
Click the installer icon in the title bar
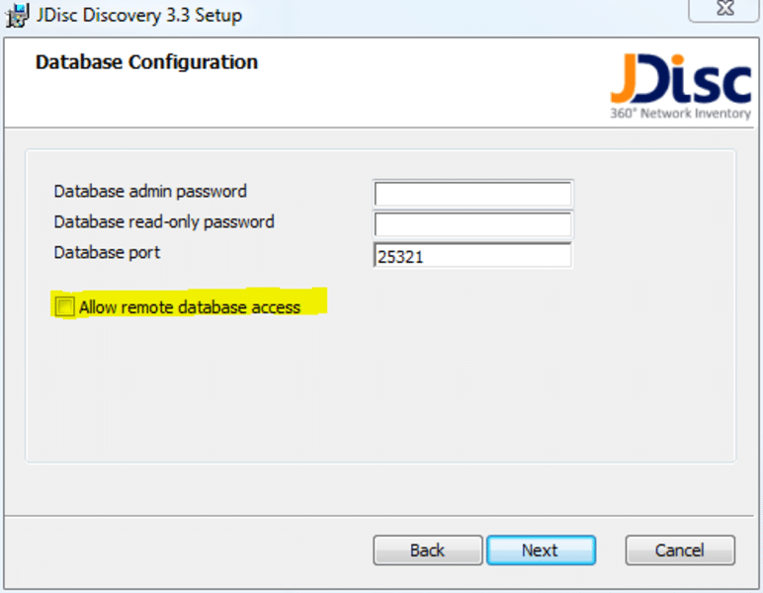(x=17, y=15)
